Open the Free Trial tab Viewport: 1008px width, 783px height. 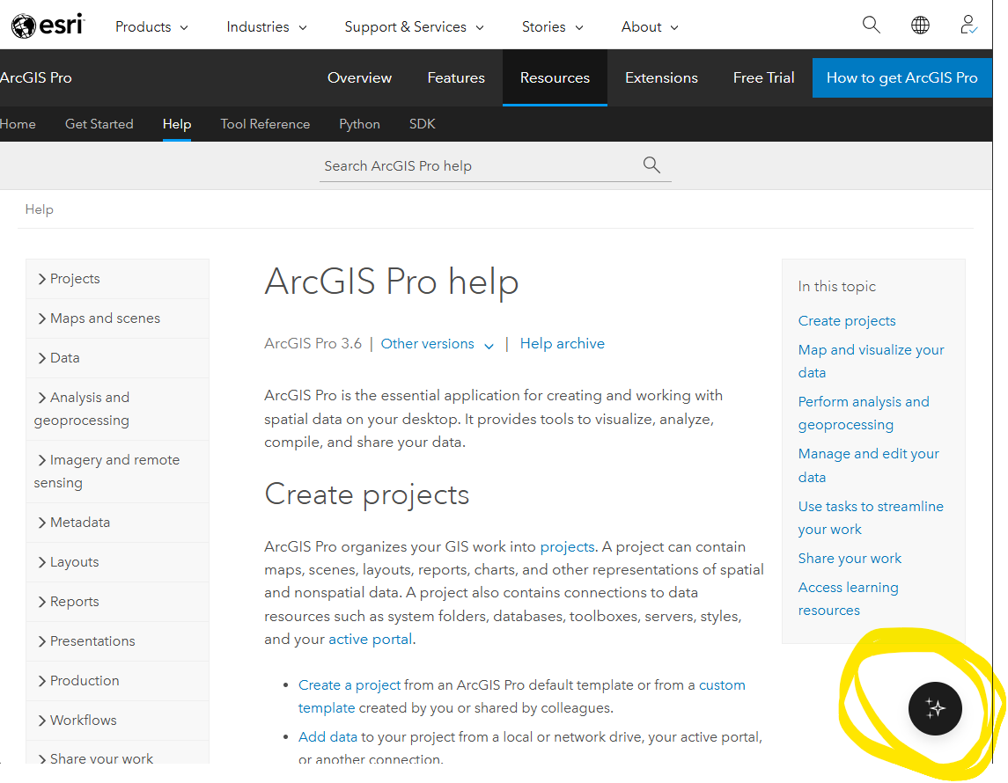click(764, 77)
